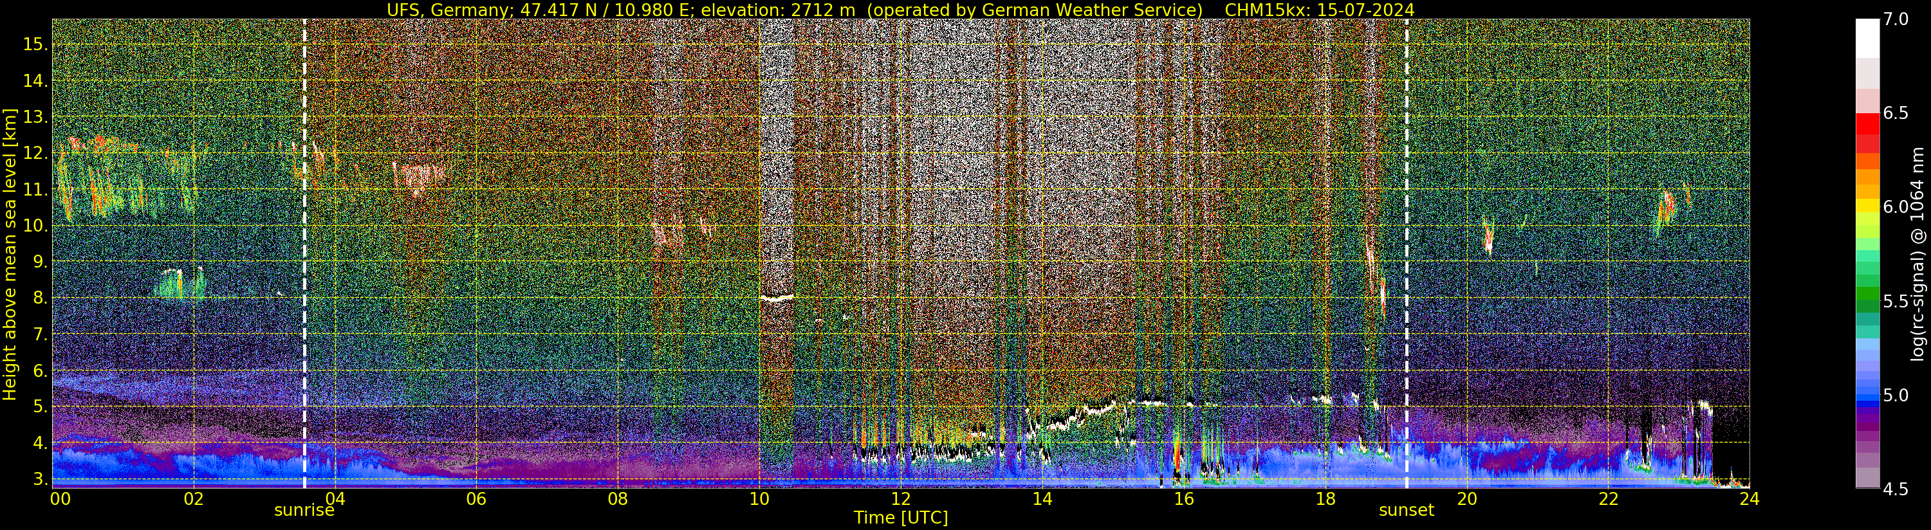Click the y-axis tick label '4.'
1931x530 pixels.
41,443
